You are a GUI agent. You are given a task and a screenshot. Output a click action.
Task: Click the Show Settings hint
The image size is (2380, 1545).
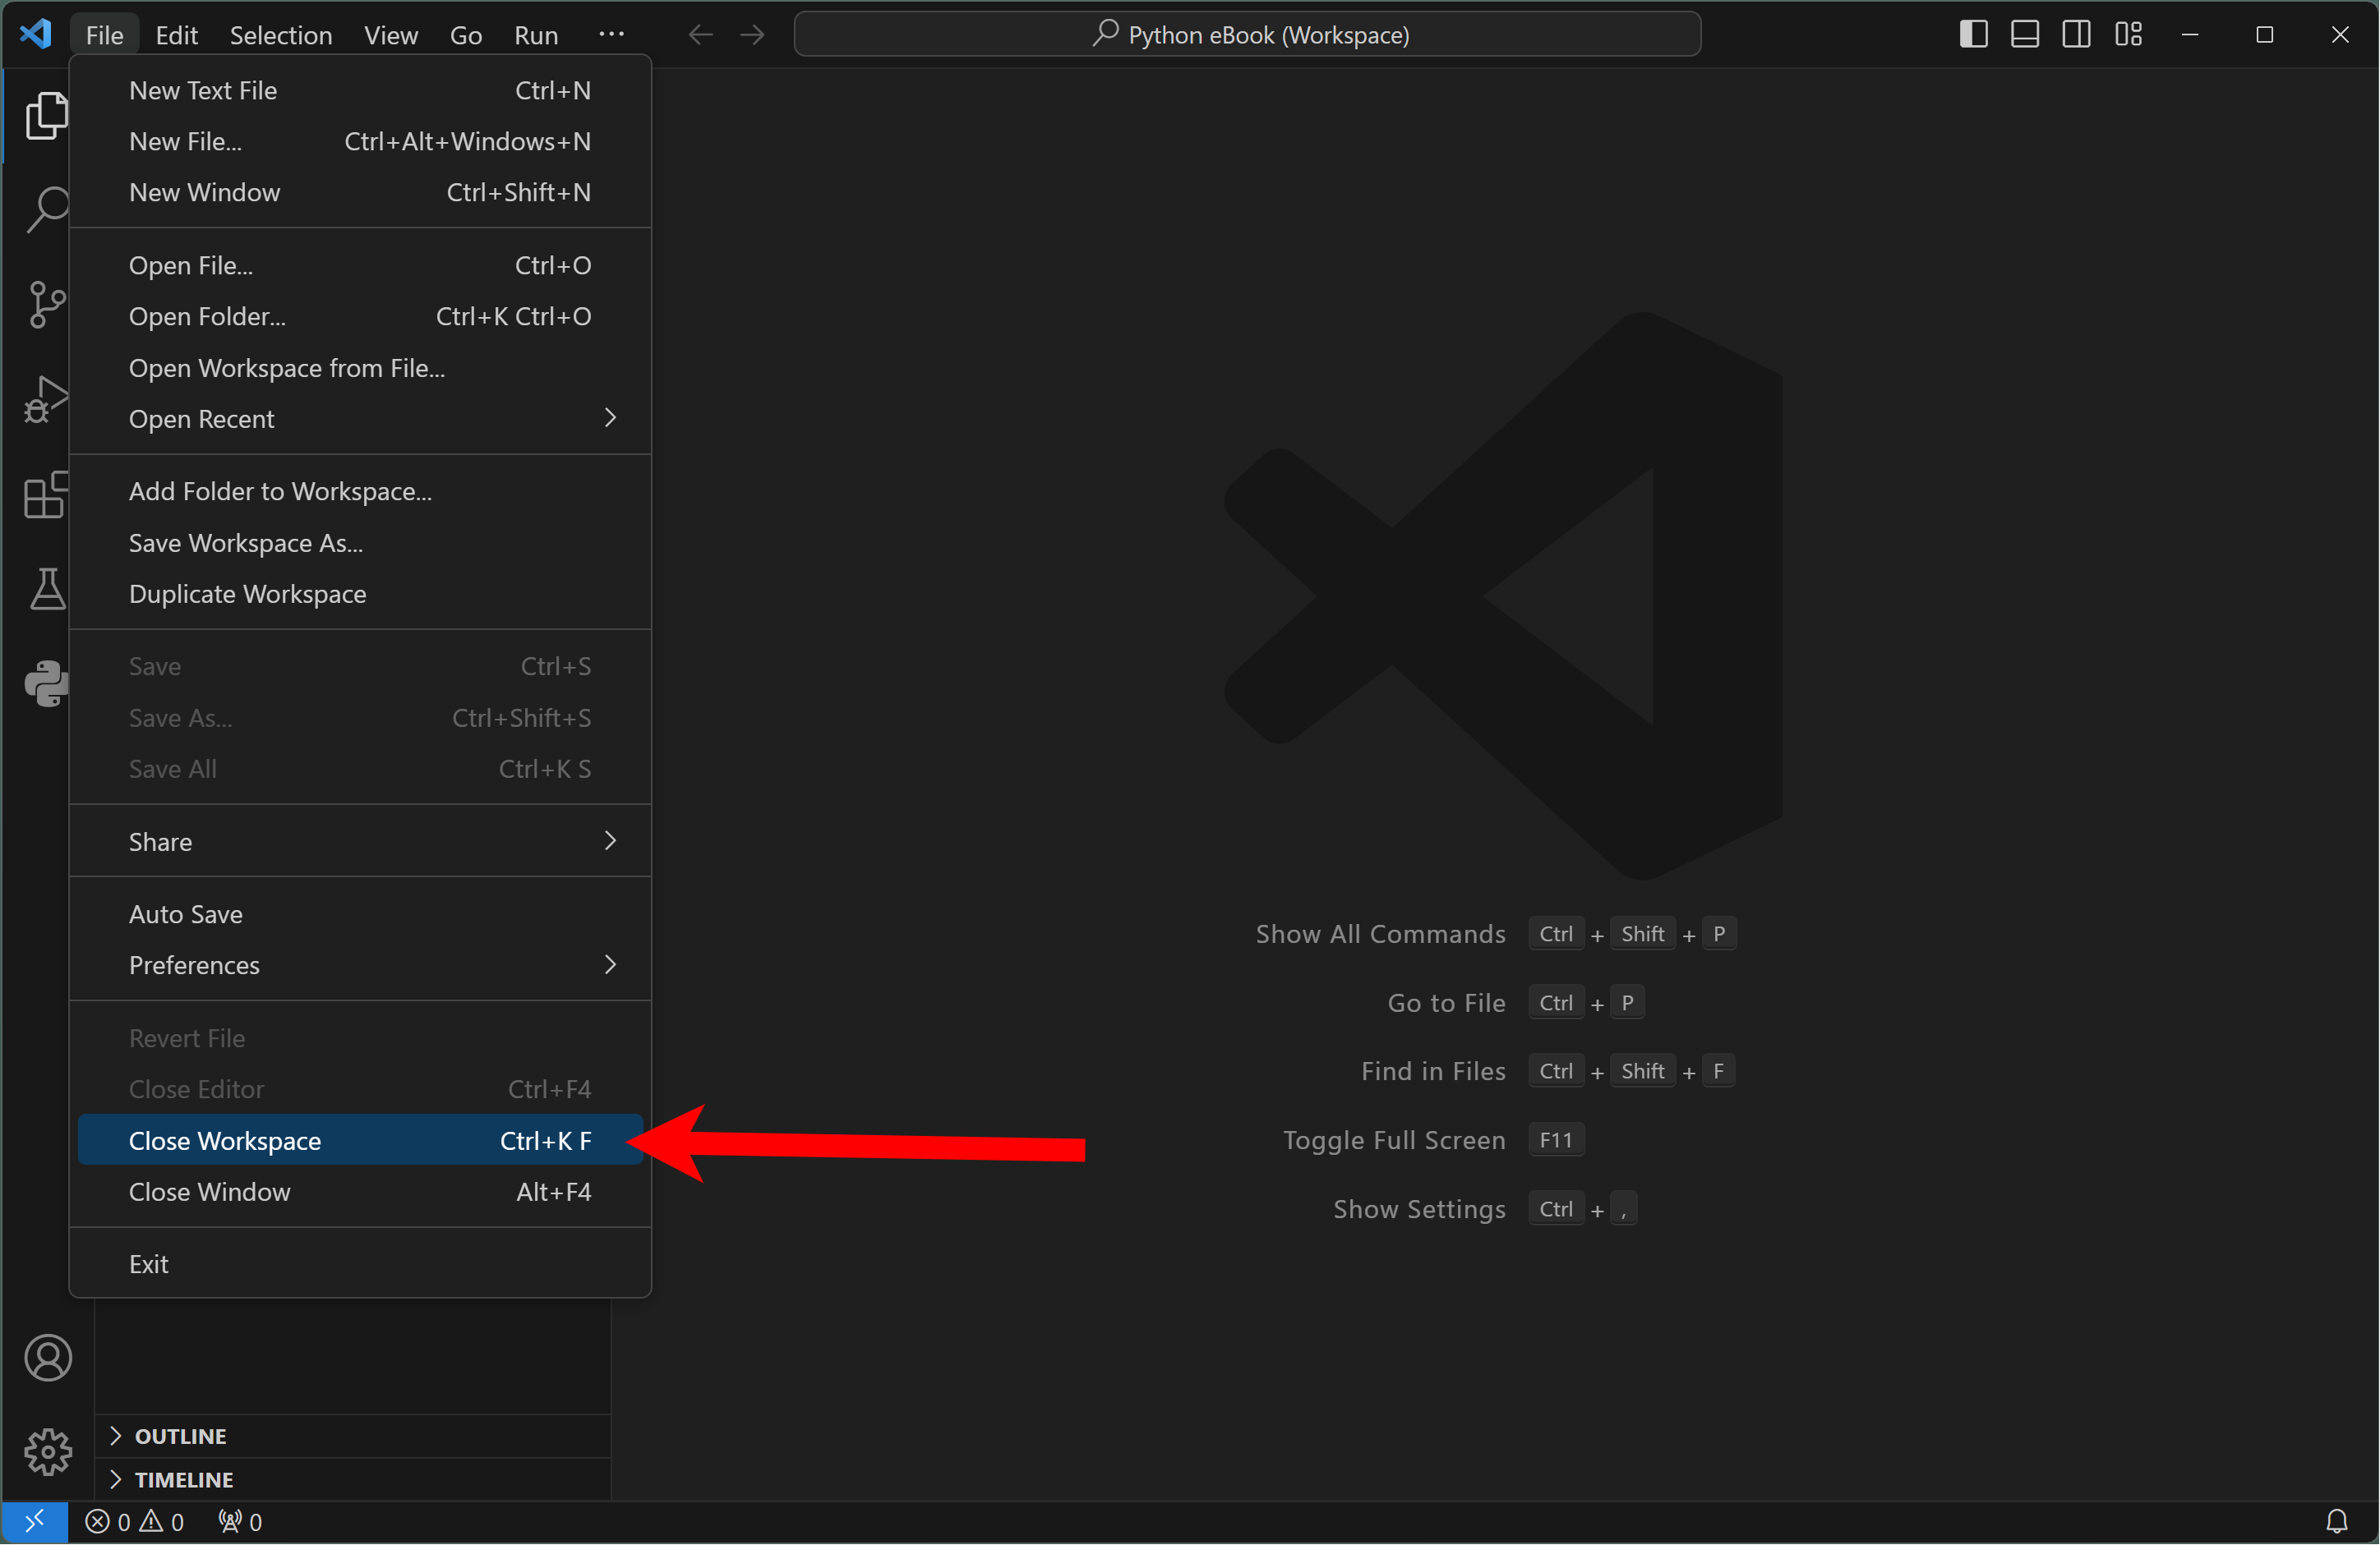point(1419,1209)
